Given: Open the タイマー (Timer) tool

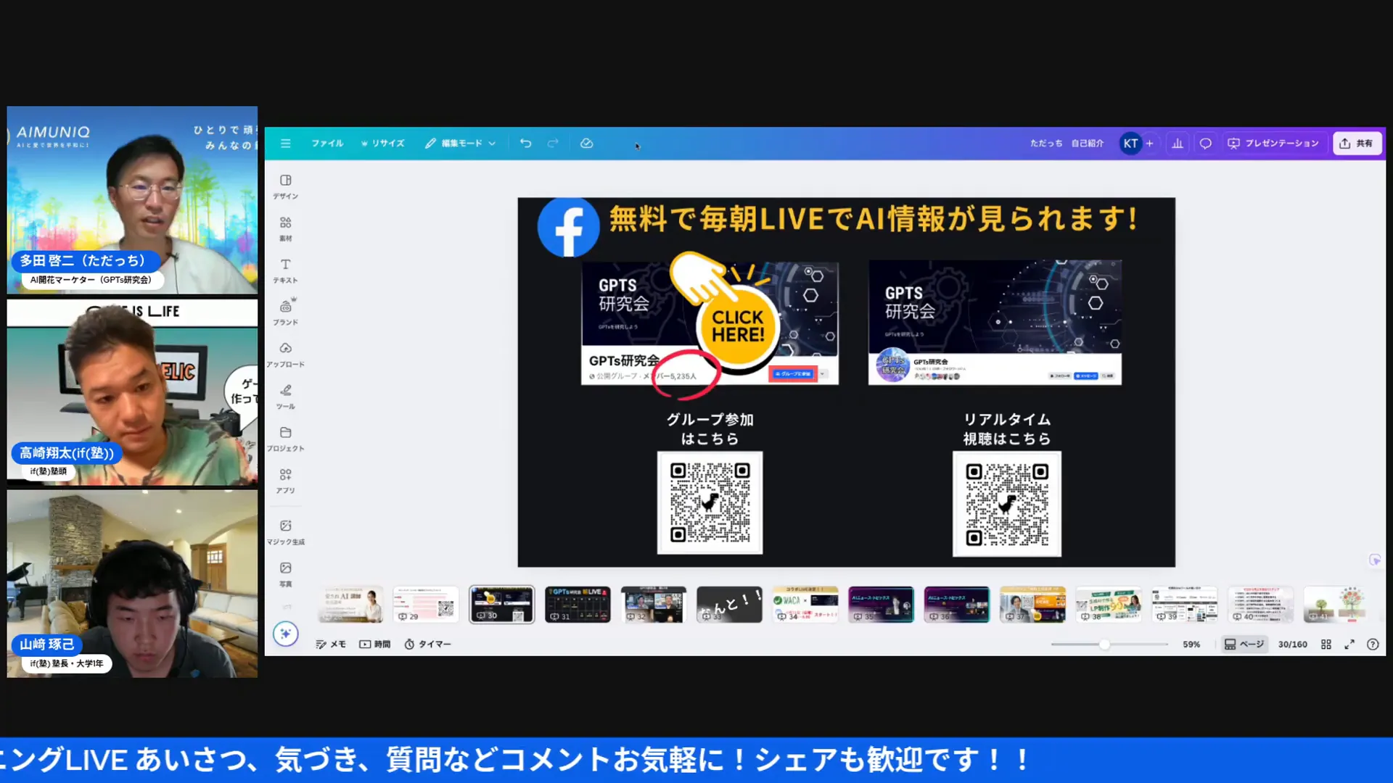Looking at the screenshot, I should 427,644.
